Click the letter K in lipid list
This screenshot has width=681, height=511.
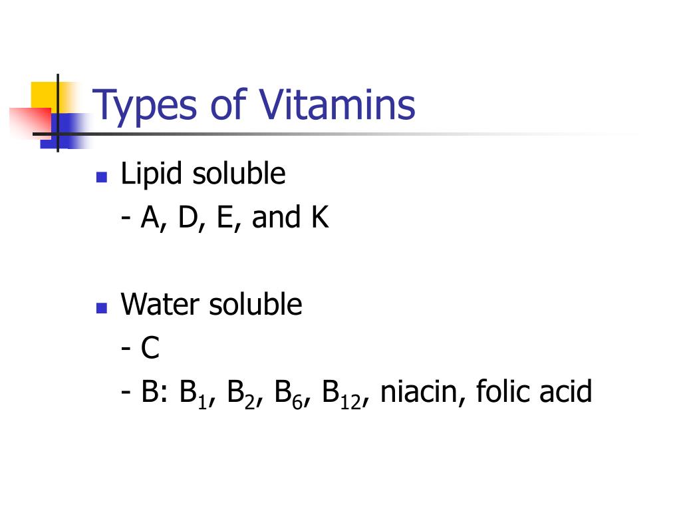click(x=320, y=218)
